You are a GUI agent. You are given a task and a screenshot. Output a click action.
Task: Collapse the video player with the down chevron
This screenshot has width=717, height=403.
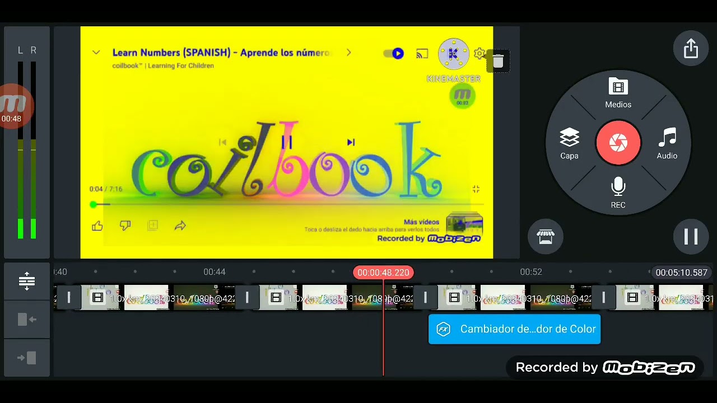point(96,53)
